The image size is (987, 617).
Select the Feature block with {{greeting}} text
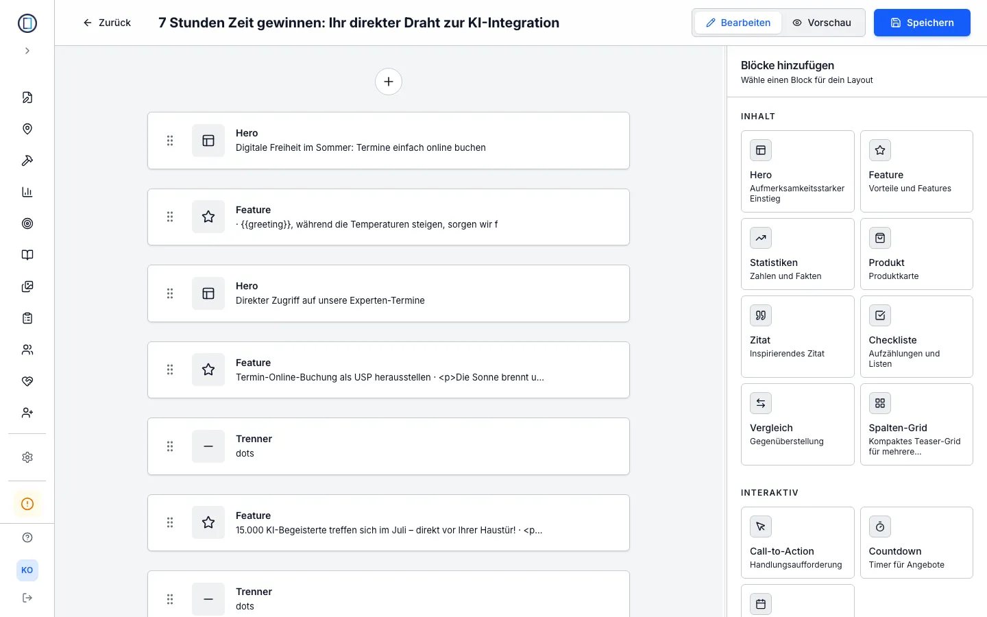pyautogui.click(x=389, y=217)
